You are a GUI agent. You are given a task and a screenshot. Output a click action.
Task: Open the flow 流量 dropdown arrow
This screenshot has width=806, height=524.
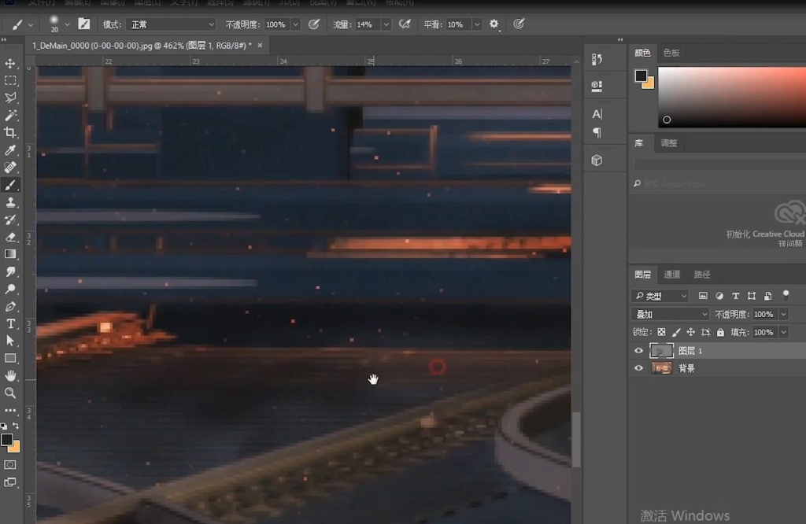tap(386, 24)
